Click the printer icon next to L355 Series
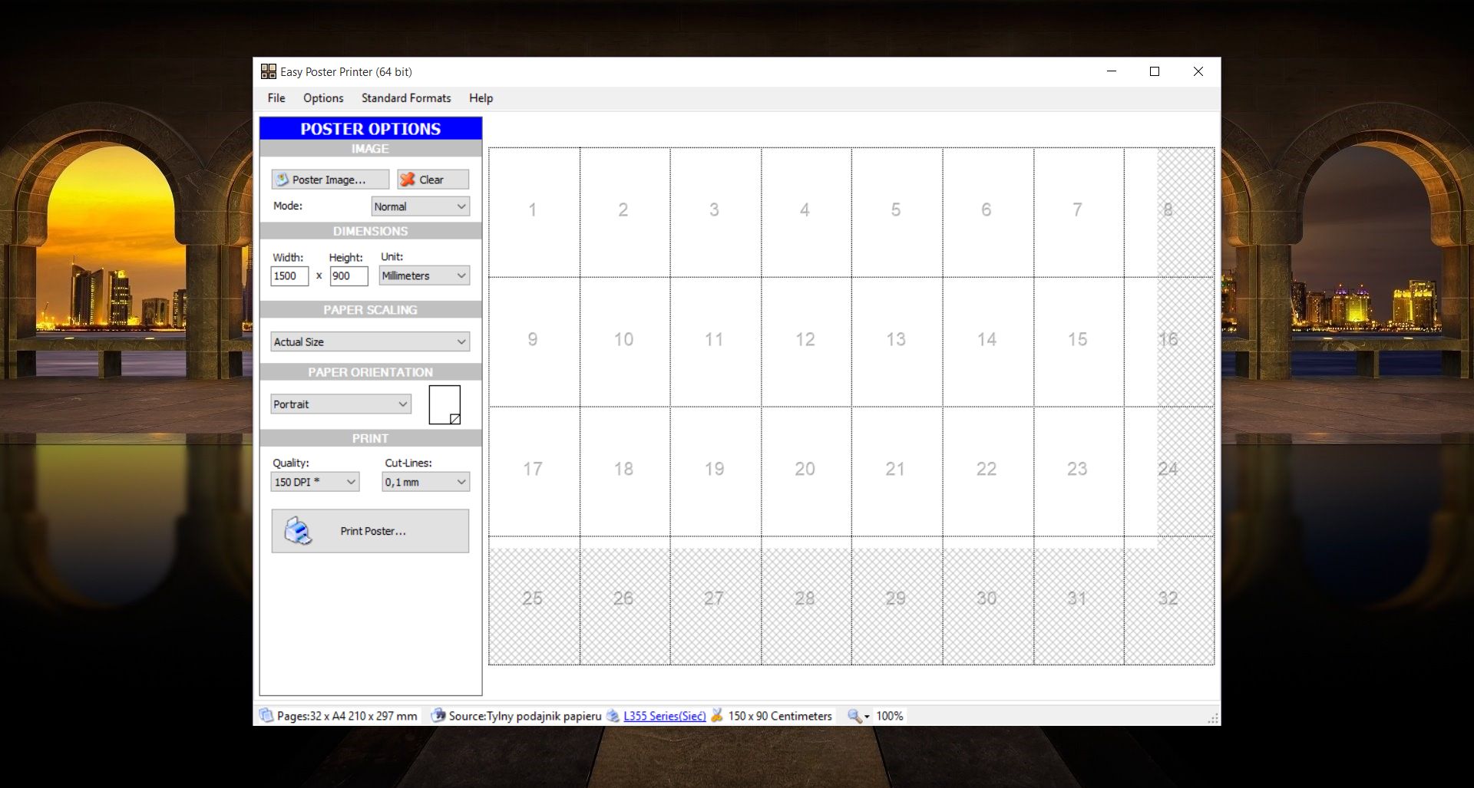 click(613, 715)
